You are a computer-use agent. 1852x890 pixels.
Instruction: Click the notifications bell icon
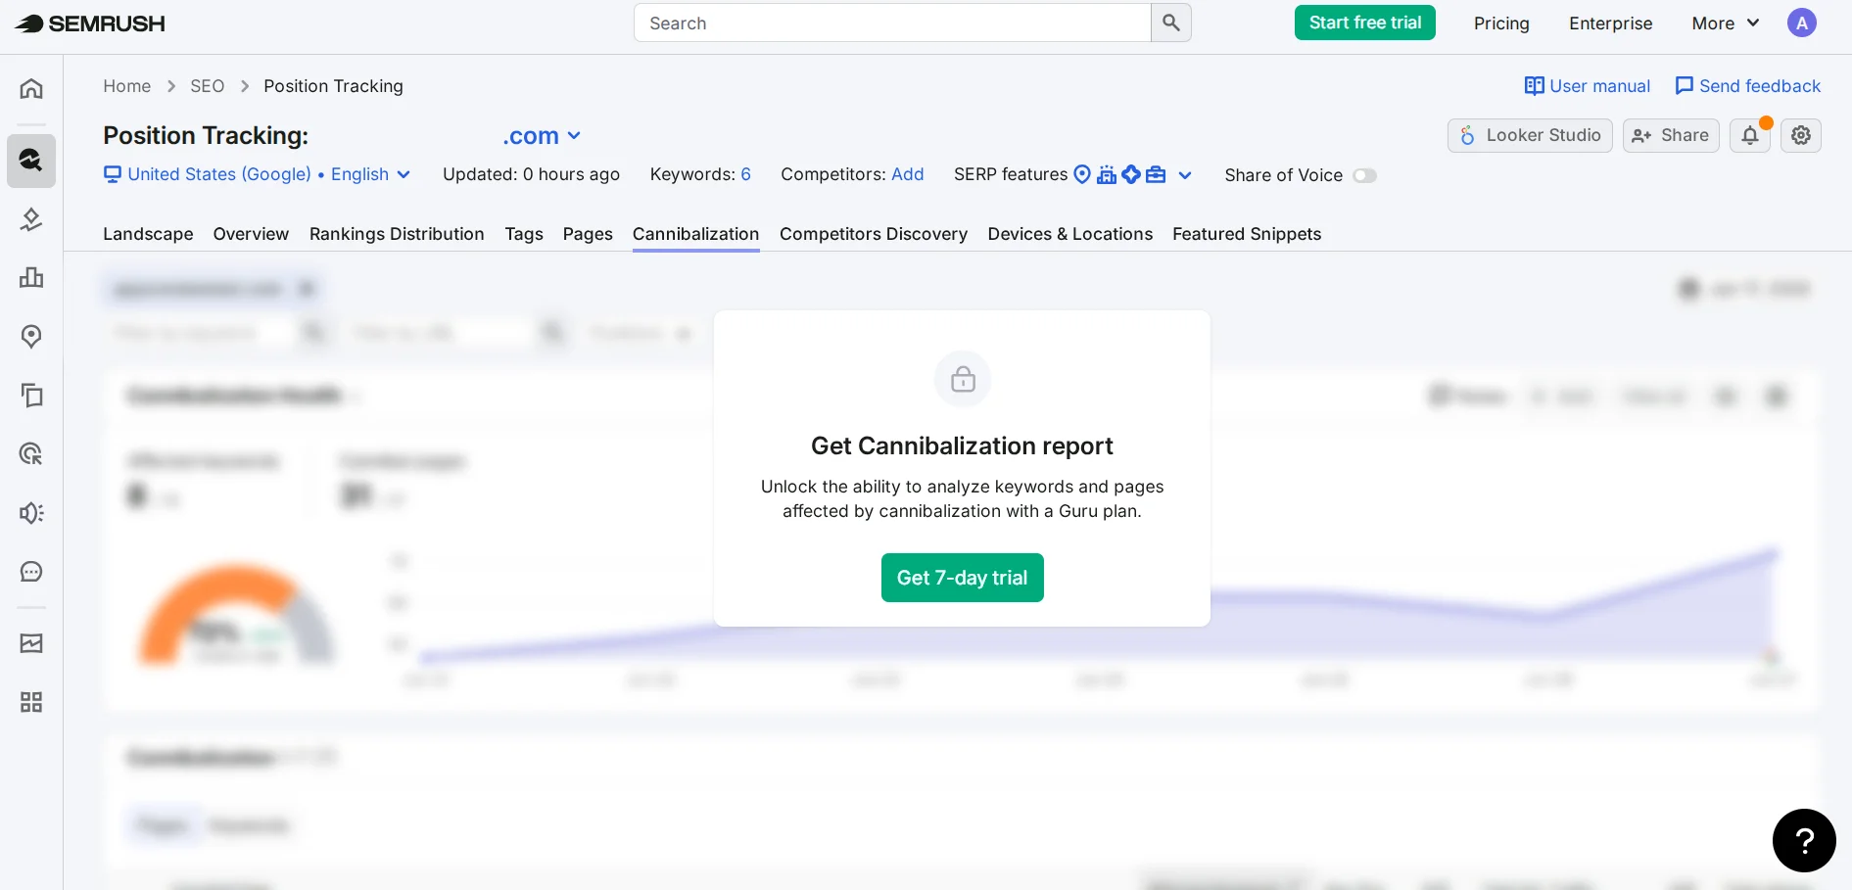point(1750,135)
